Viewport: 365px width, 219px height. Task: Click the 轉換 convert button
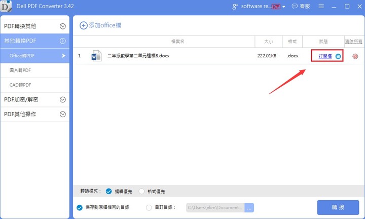[338, 207]
